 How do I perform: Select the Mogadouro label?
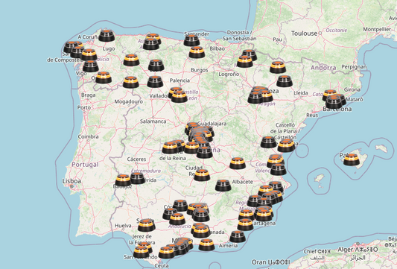point(129,102)
